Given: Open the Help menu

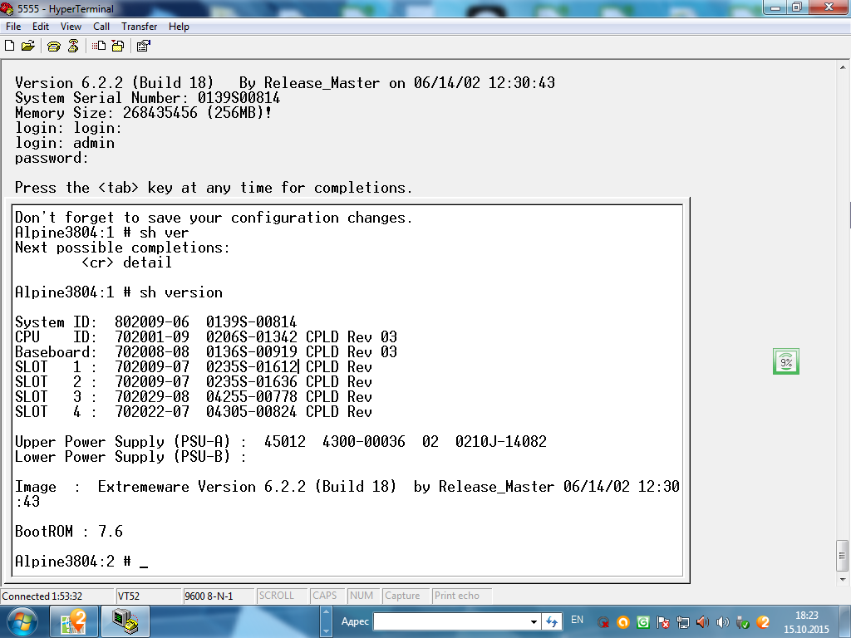Looking at the screenshot, I should coord(179,27).
